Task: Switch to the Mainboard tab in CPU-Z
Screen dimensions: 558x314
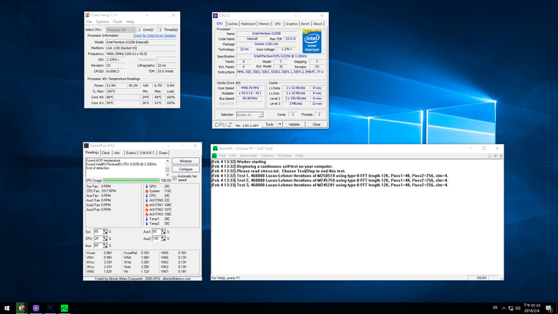Action: [248, 24]
